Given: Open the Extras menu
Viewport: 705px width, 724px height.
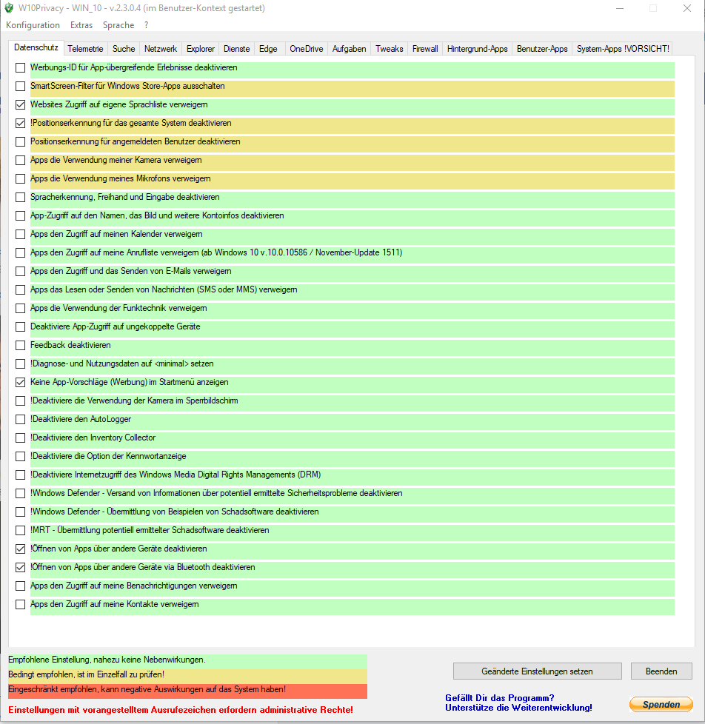Looking at the screenshot, I should [81, 25].
